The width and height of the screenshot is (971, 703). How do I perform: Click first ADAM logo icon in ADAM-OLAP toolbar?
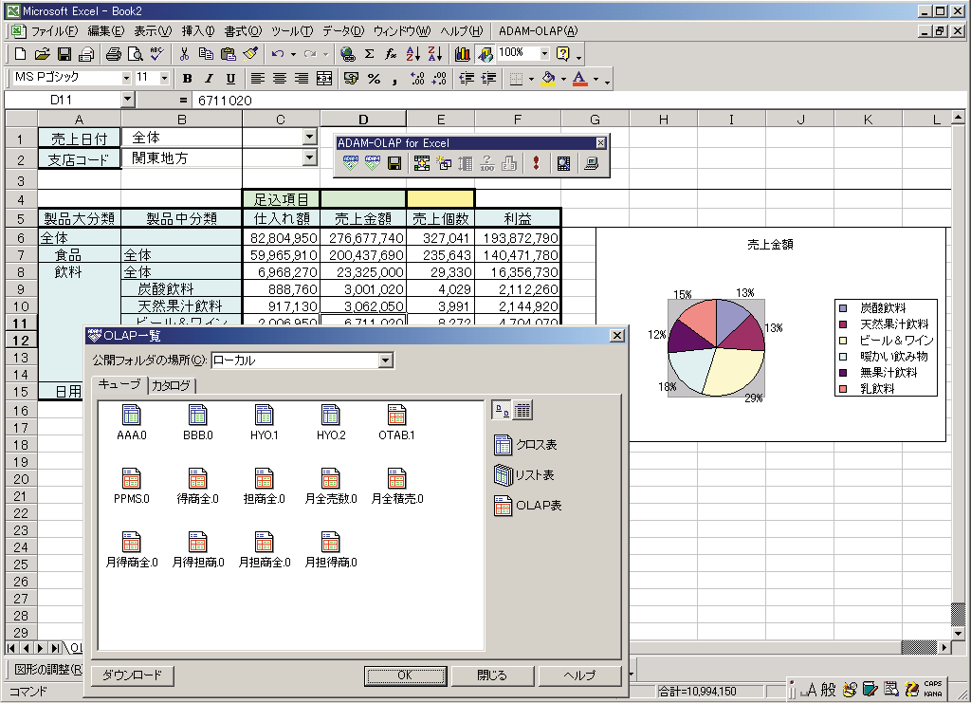tap(351, 163)
